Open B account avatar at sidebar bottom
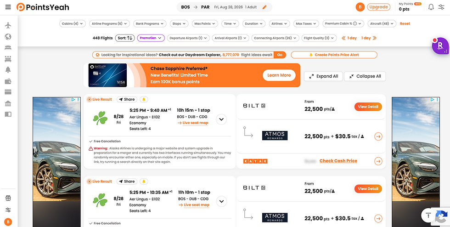This screenshot has height=227, width=450. point(8,222)
